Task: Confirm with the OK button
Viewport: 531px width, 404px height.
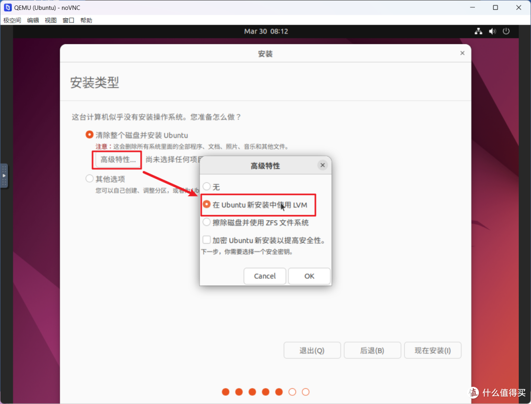Action: click(309, 276)
